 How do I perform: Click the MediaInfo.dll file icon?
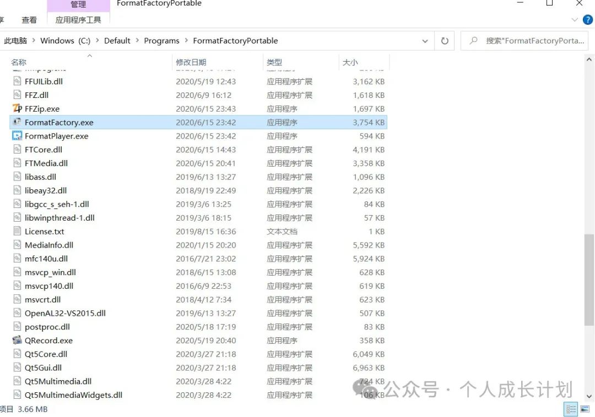point(17,245)
